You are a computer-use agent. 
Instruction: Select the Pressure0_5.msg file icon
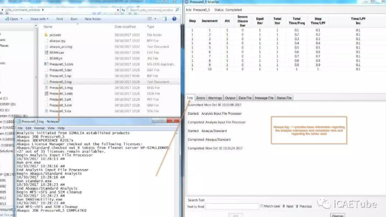click(46, 88)
